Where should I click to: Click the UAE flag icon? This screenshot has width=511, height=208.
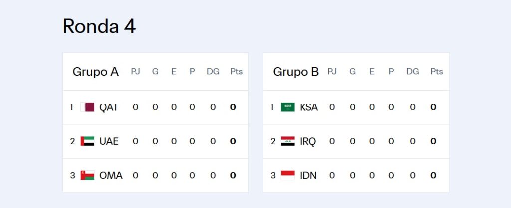coord(87,141)
